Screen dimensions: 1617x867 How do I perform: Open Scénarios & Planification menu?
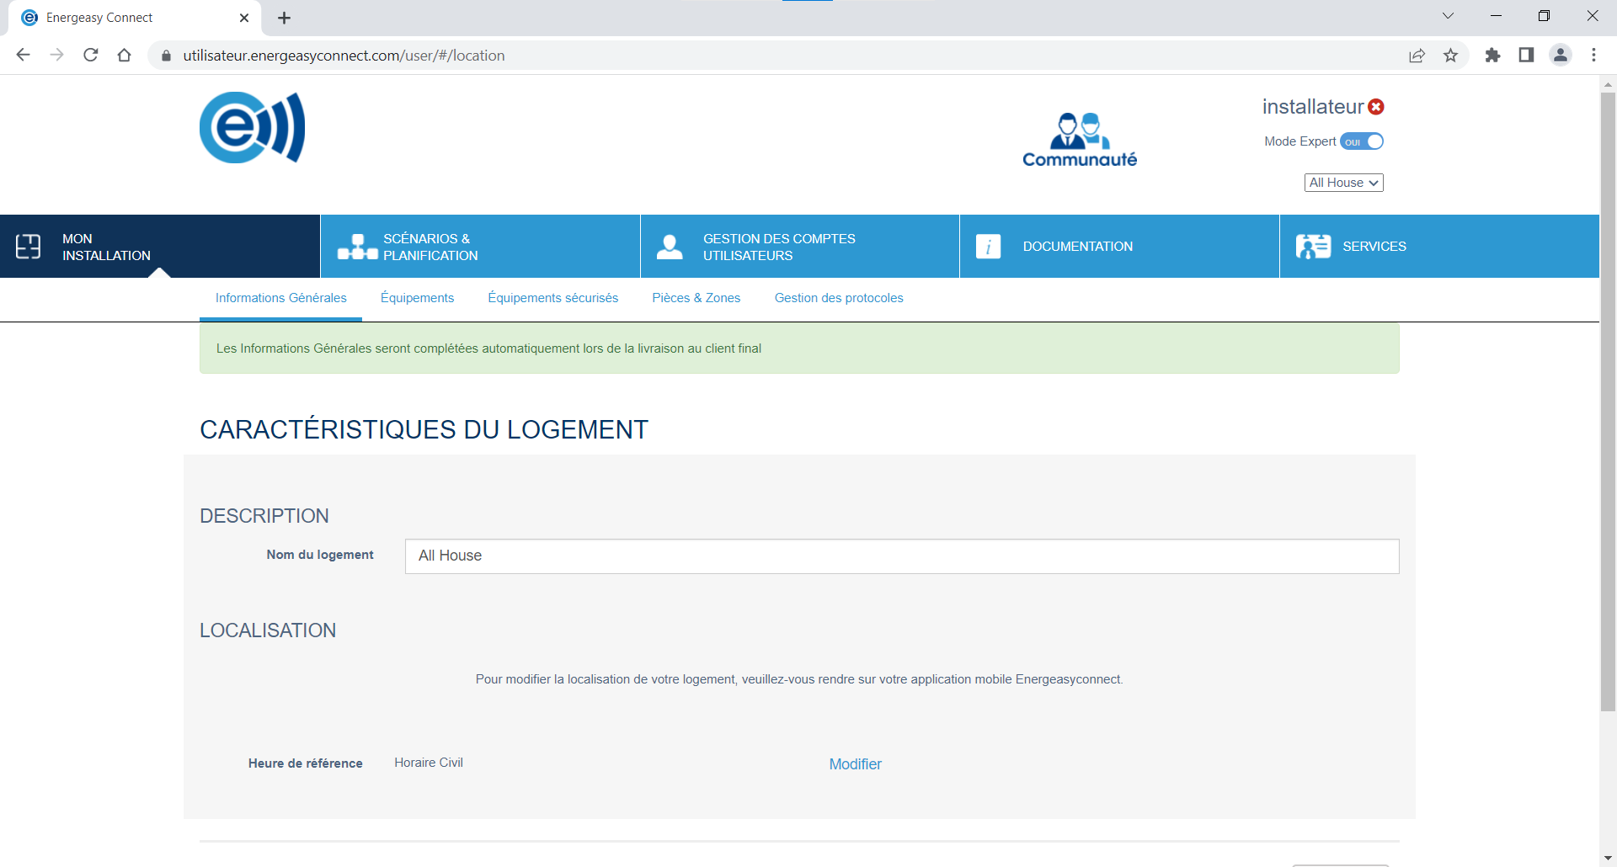click(x=480, y=247)
